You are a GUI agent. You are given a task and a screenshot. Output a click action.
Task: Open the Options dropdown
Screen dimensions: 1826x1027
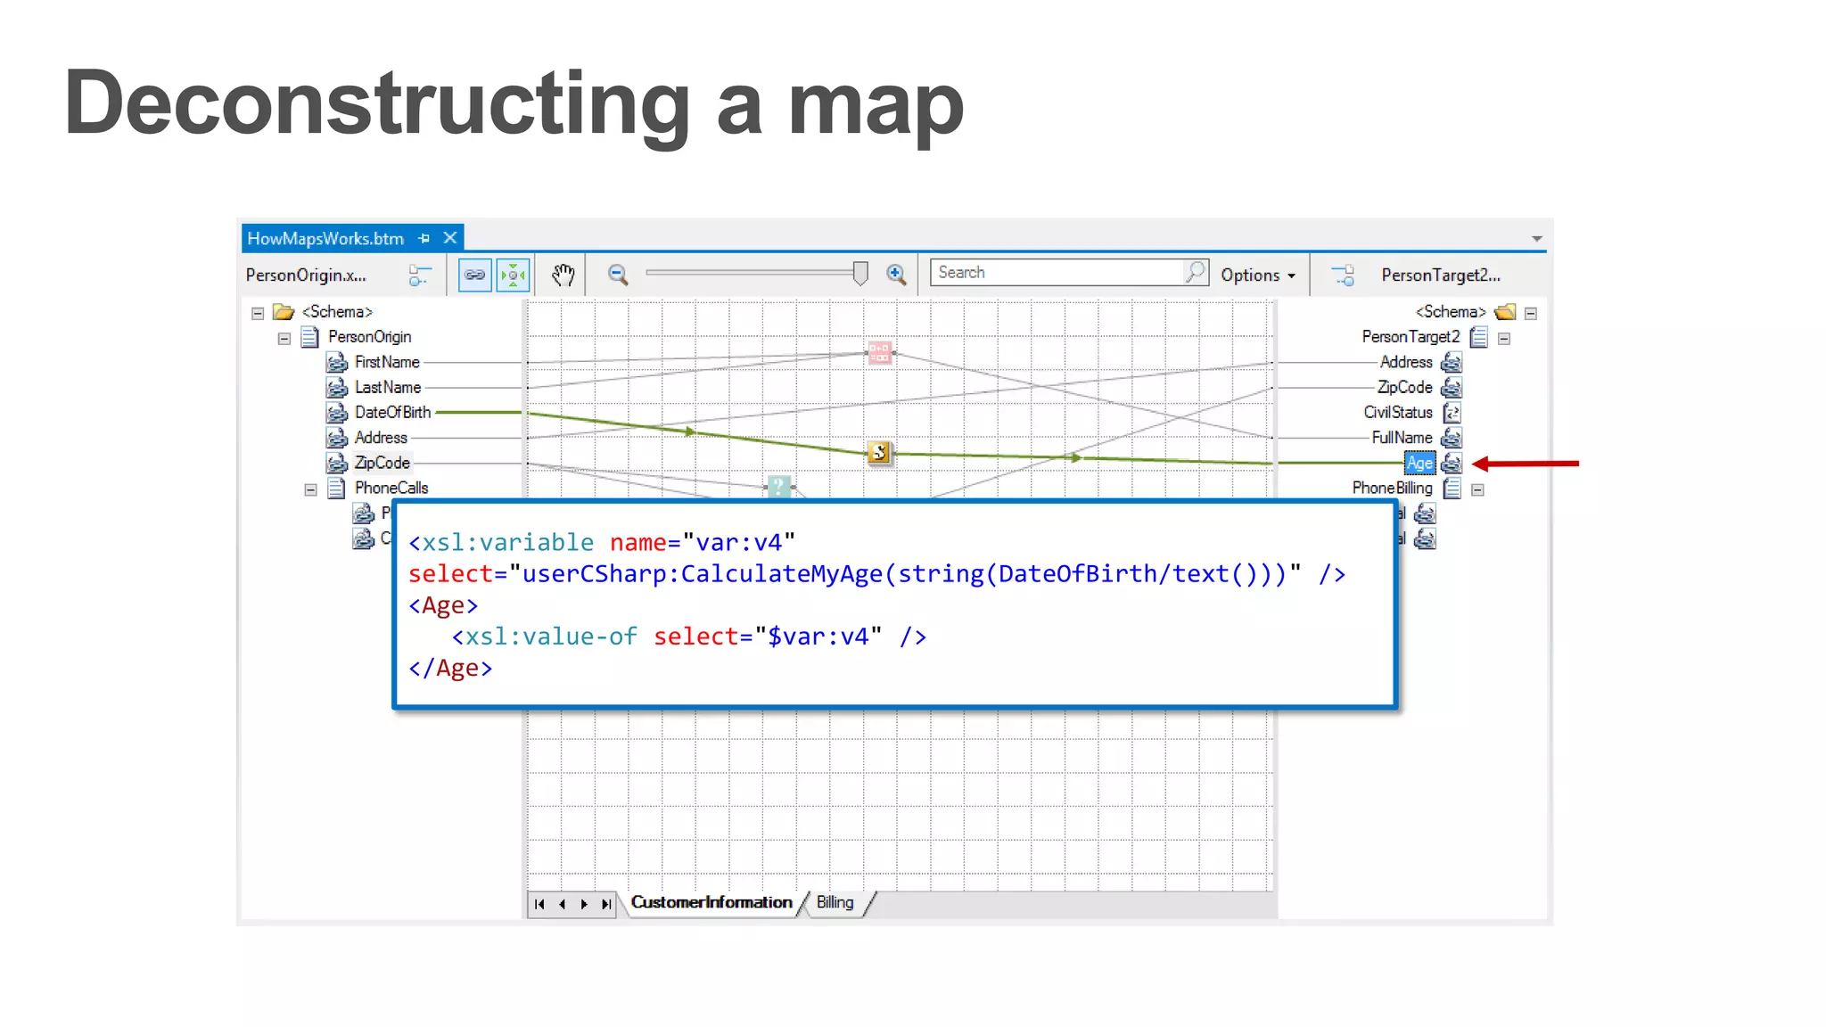click(1258, 275)
